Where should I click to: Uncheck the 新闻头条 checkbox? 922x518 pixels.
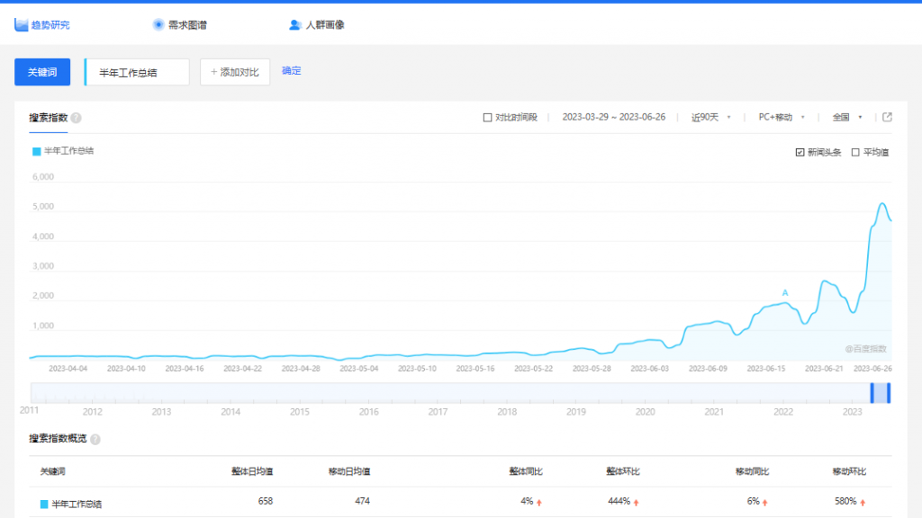click(x=800, y=152)
